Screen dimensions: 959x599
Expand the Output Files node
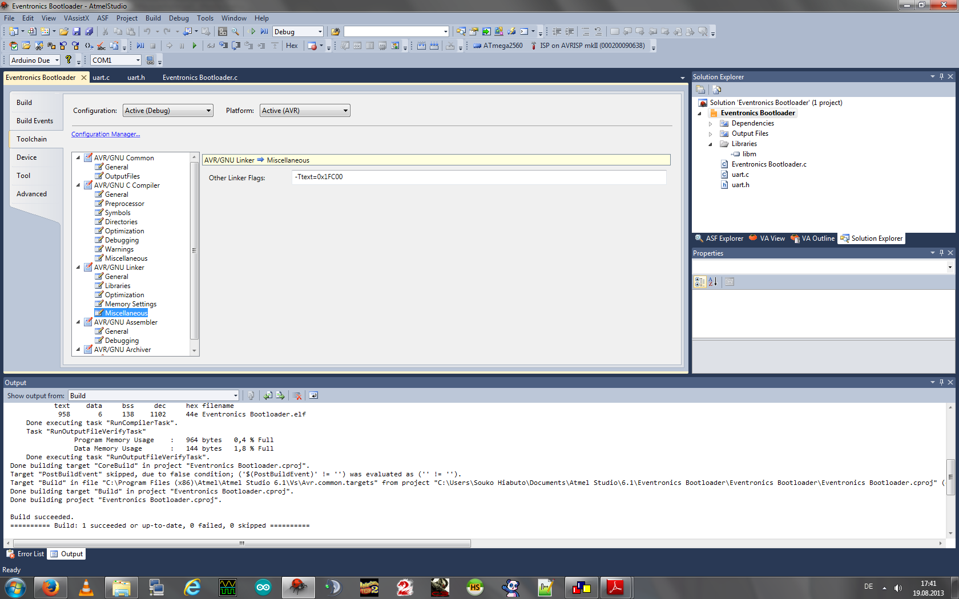[x=711, y=133]
